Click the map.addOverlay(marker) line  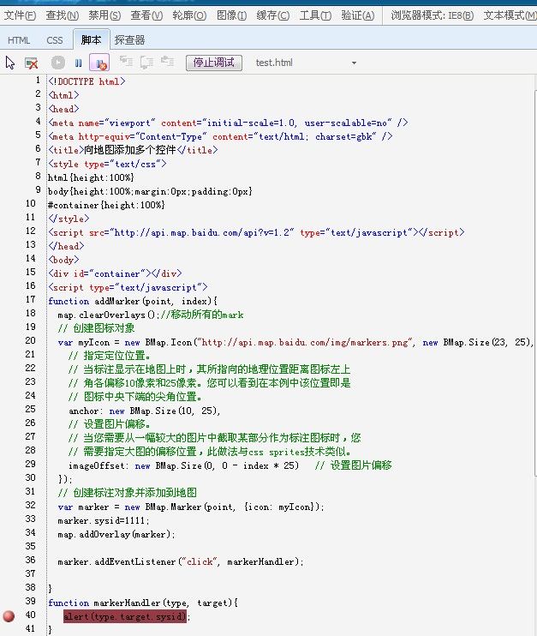pos(116,534)
